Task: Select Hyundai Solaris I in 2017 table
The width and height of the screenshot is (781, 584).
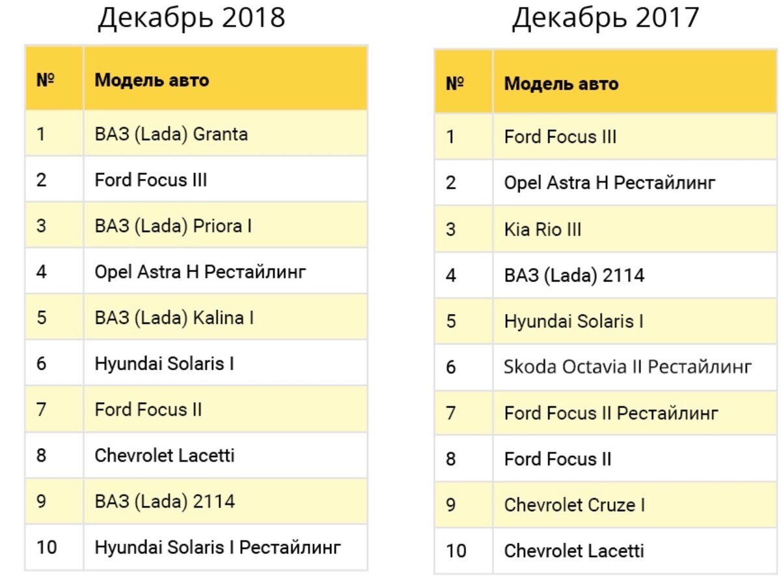Action: pos(574,321)
